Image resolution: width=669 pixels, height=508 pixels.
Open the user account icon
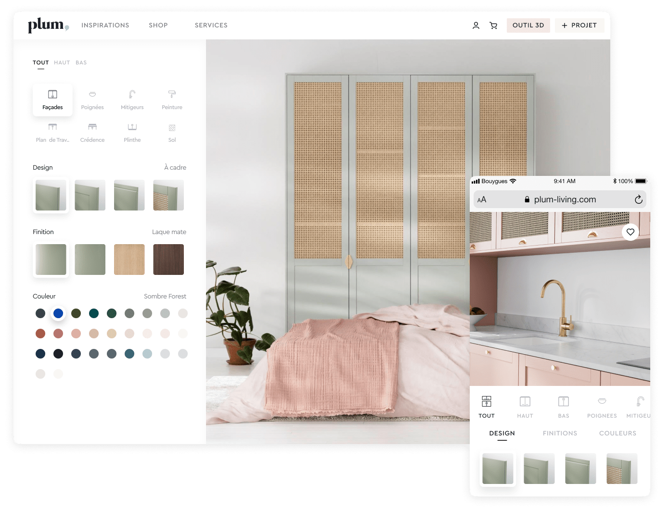pos(476,25)
